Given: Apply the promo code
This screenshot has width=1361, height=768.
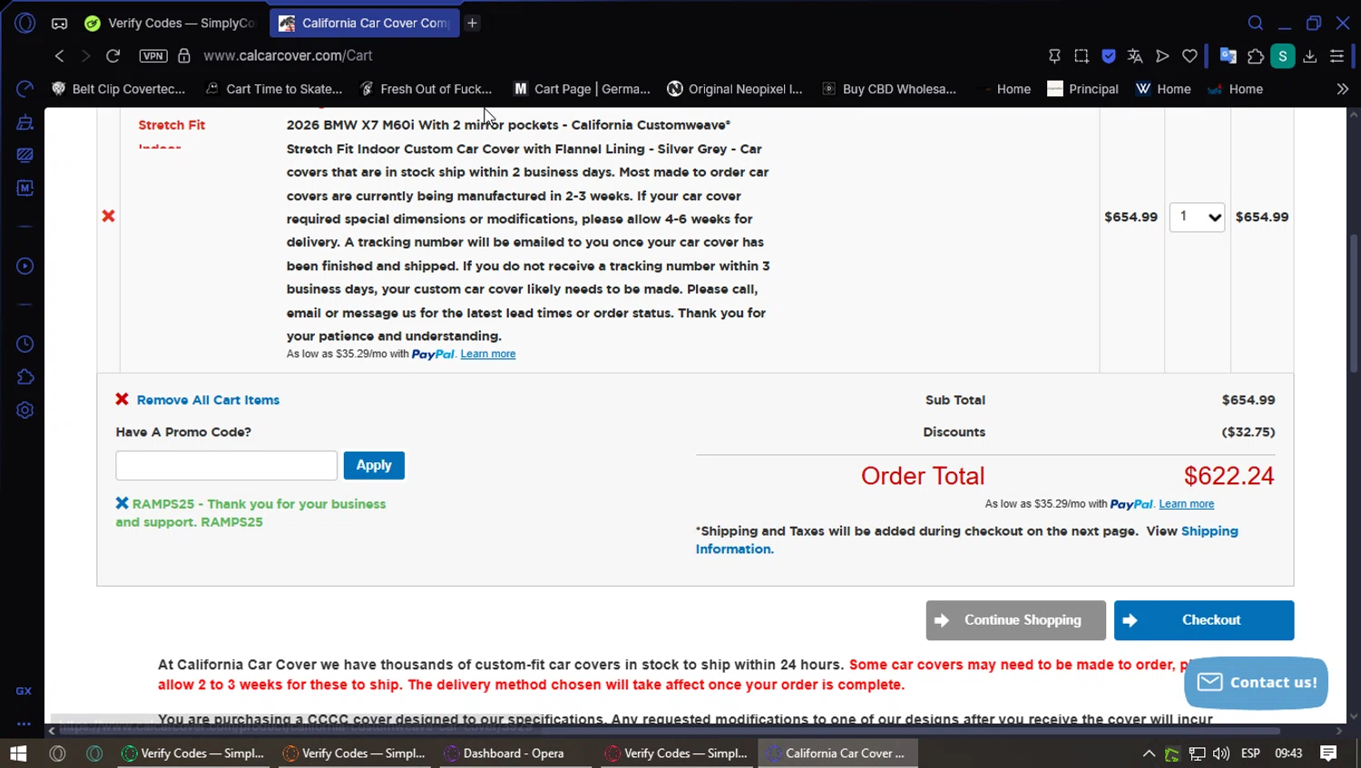Looking at the screenshot, I should pos(374,465).
